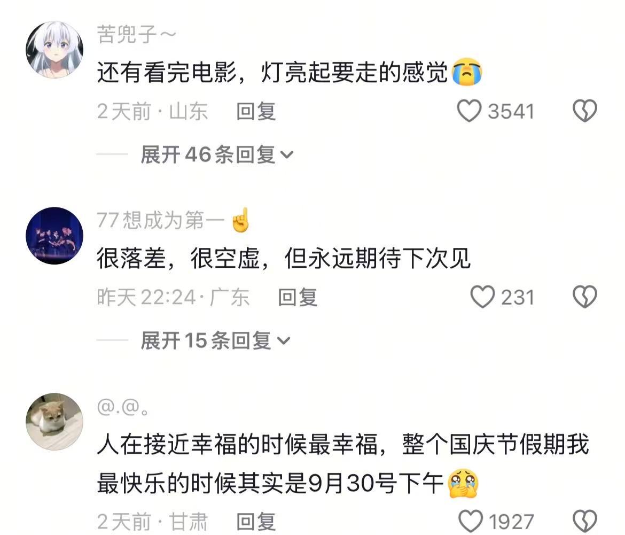The image size is (625, 535).
Task: Open the cat avatar profile
Action: (54, 422)
